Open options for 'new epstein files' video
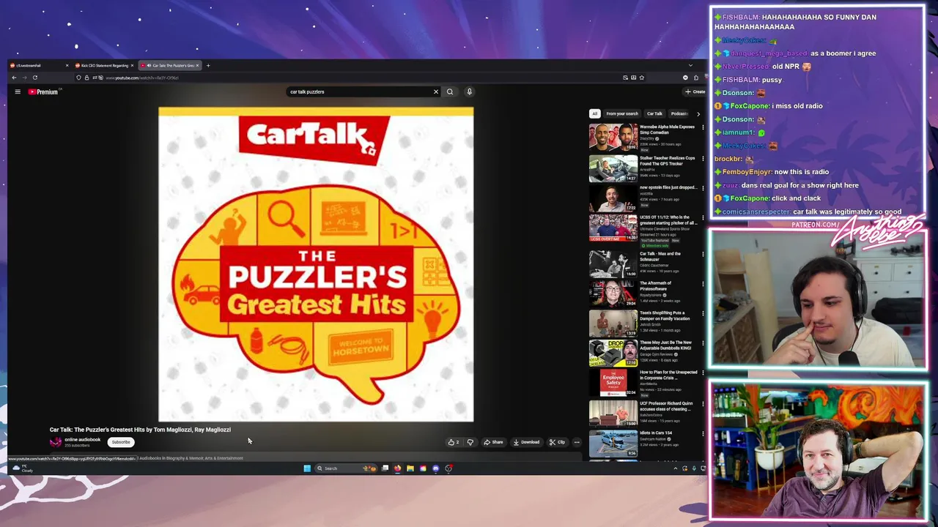The height and width of the screenshot is (527, 938). coord(703,188)
